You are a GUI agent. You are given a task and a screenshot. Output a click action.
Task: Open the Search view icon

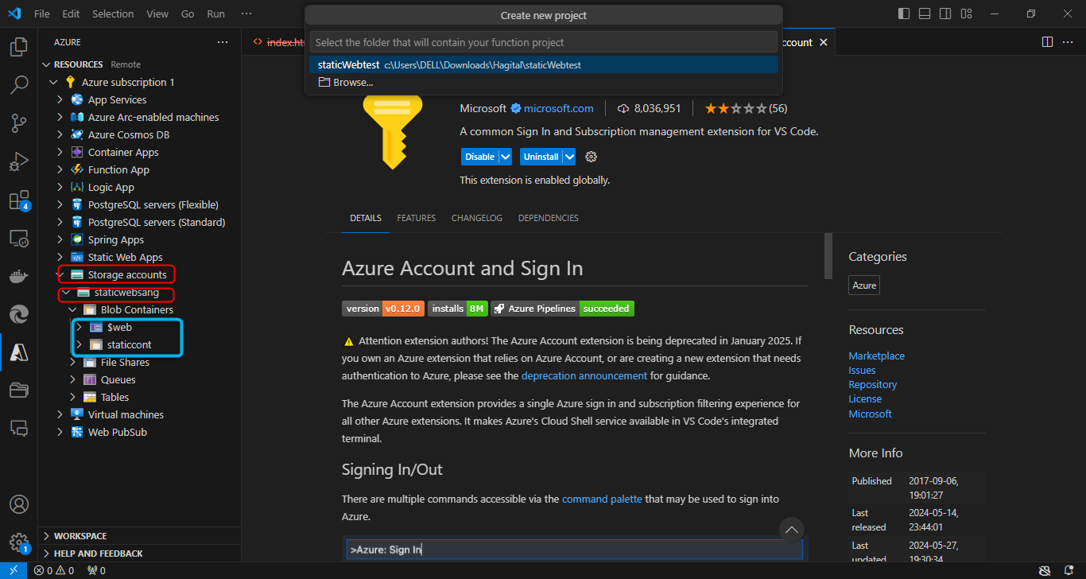point(18,84)
